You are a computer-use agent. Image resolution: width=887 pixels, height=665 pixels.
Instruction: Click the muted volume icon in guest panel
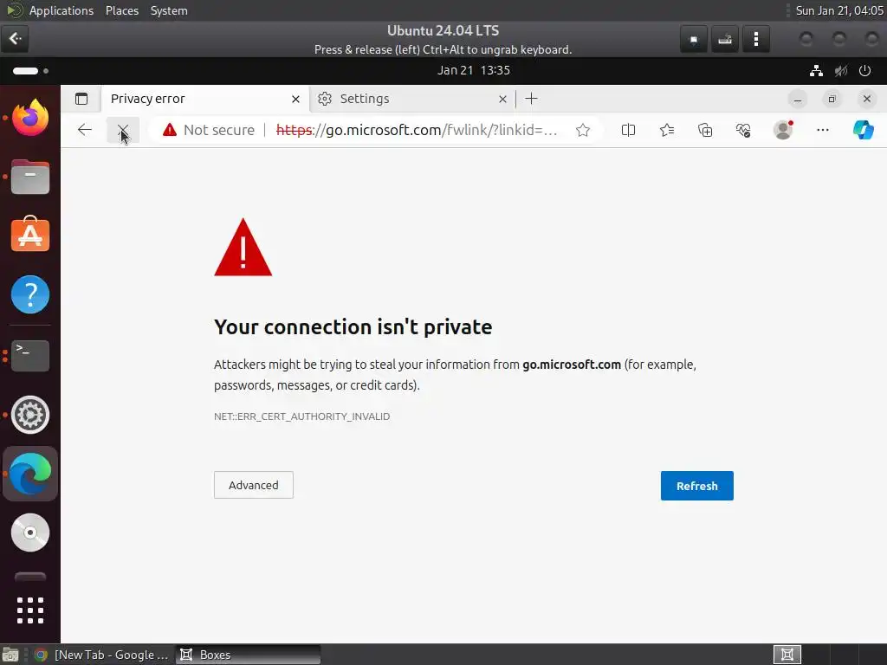click(840, 71)
